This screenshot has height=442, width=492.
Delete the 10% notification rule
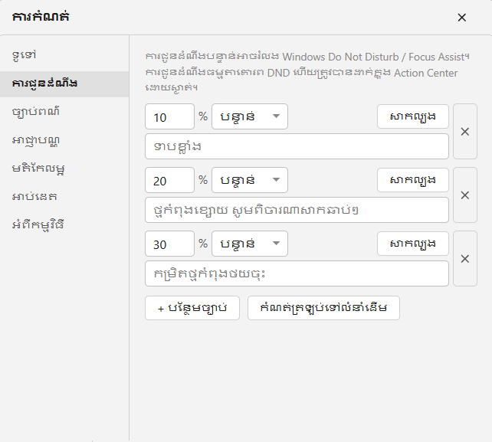[x=465, y=132]
